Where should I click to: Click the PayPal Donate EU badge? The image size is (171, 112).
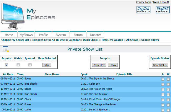point(163,10)
